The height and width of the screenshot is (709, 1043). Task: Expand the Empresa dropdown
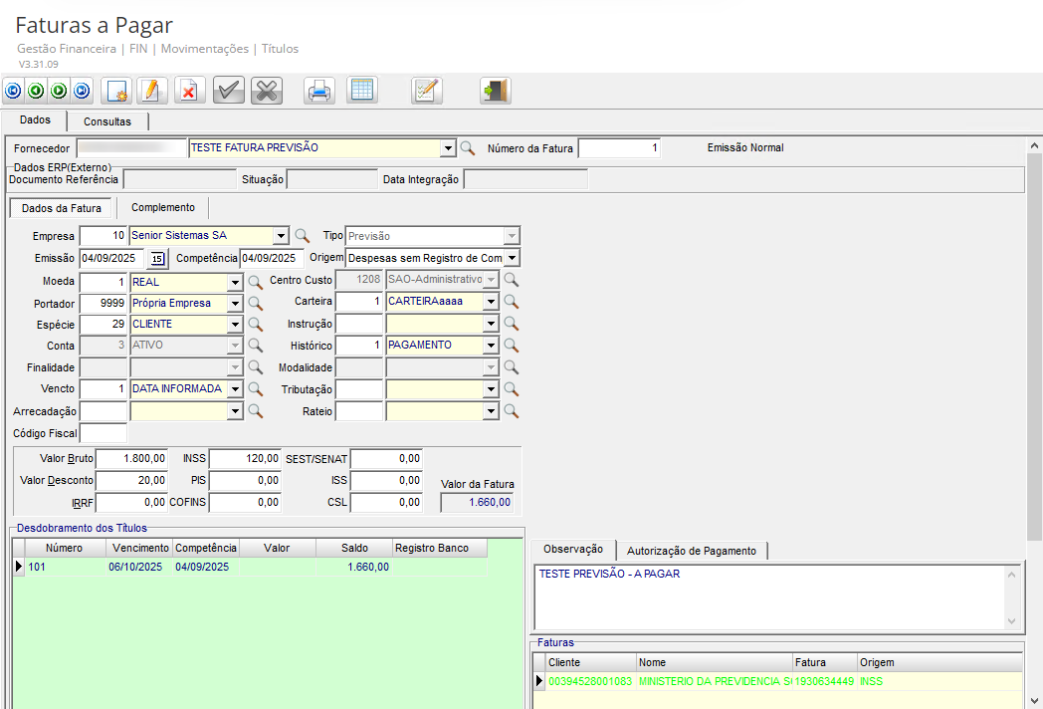click(281, 236)
